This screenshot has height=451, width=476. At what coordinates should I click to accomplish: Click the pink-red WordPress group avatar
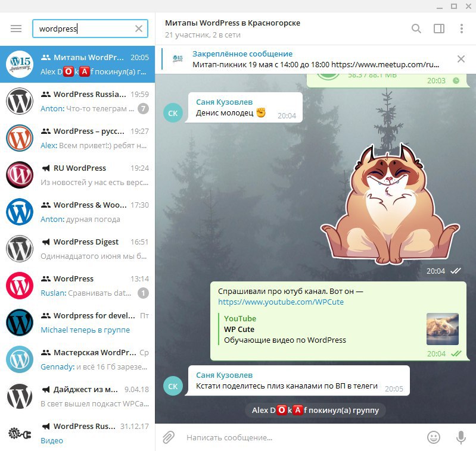[20, 286]
